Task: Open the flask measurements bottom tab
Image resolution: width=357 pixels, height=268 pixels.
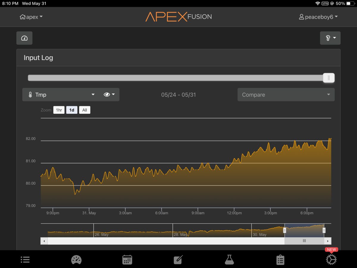Action: [x=229, y=260]
